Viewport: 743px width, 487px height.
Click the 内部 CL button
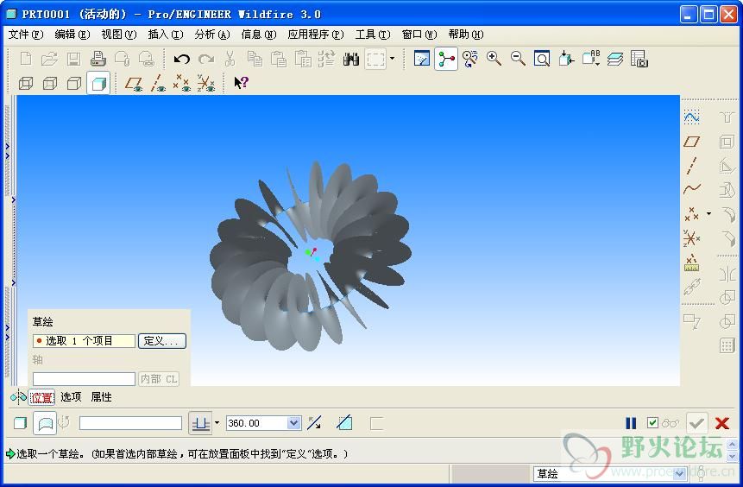click(x=159, y=379)
